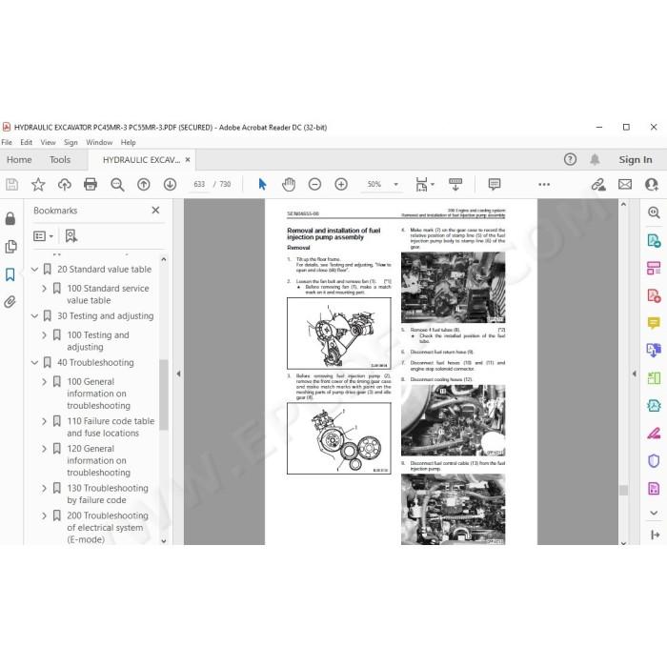
Task: Click the Save file icon in toolbar
Action: pos(11,184)
